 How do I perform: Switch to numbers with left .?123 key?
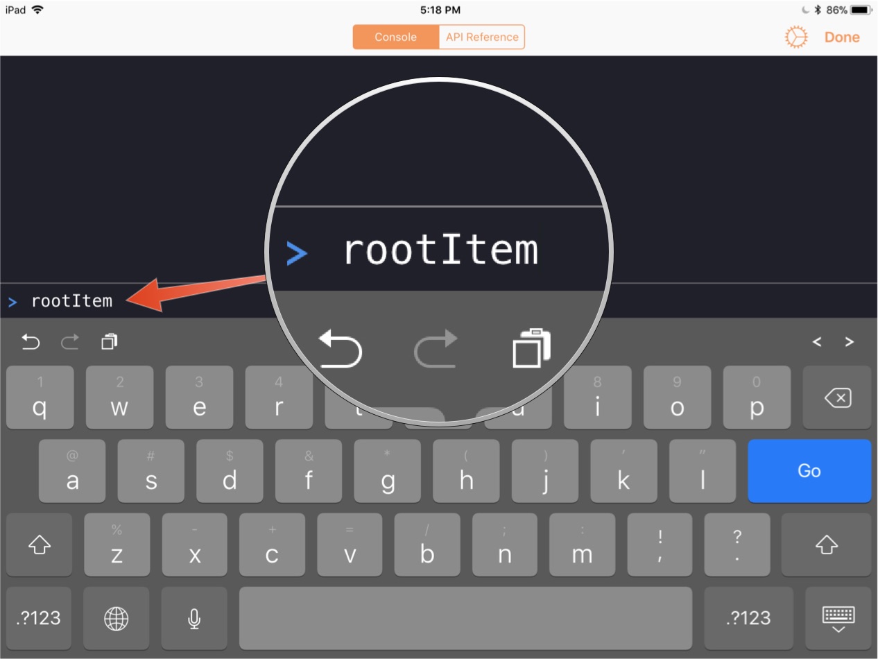pyautogui.click(x=40, y=618)
